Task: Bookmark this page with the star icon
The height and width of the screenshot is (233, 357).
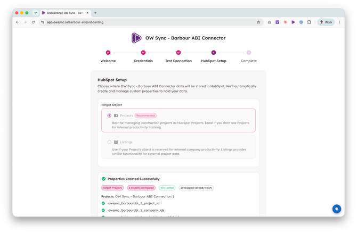Action: point(258,22)
